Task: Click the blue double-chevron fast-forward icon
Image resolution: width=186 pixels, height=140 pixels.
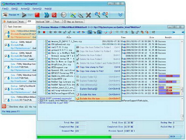Action: [47, 15]
